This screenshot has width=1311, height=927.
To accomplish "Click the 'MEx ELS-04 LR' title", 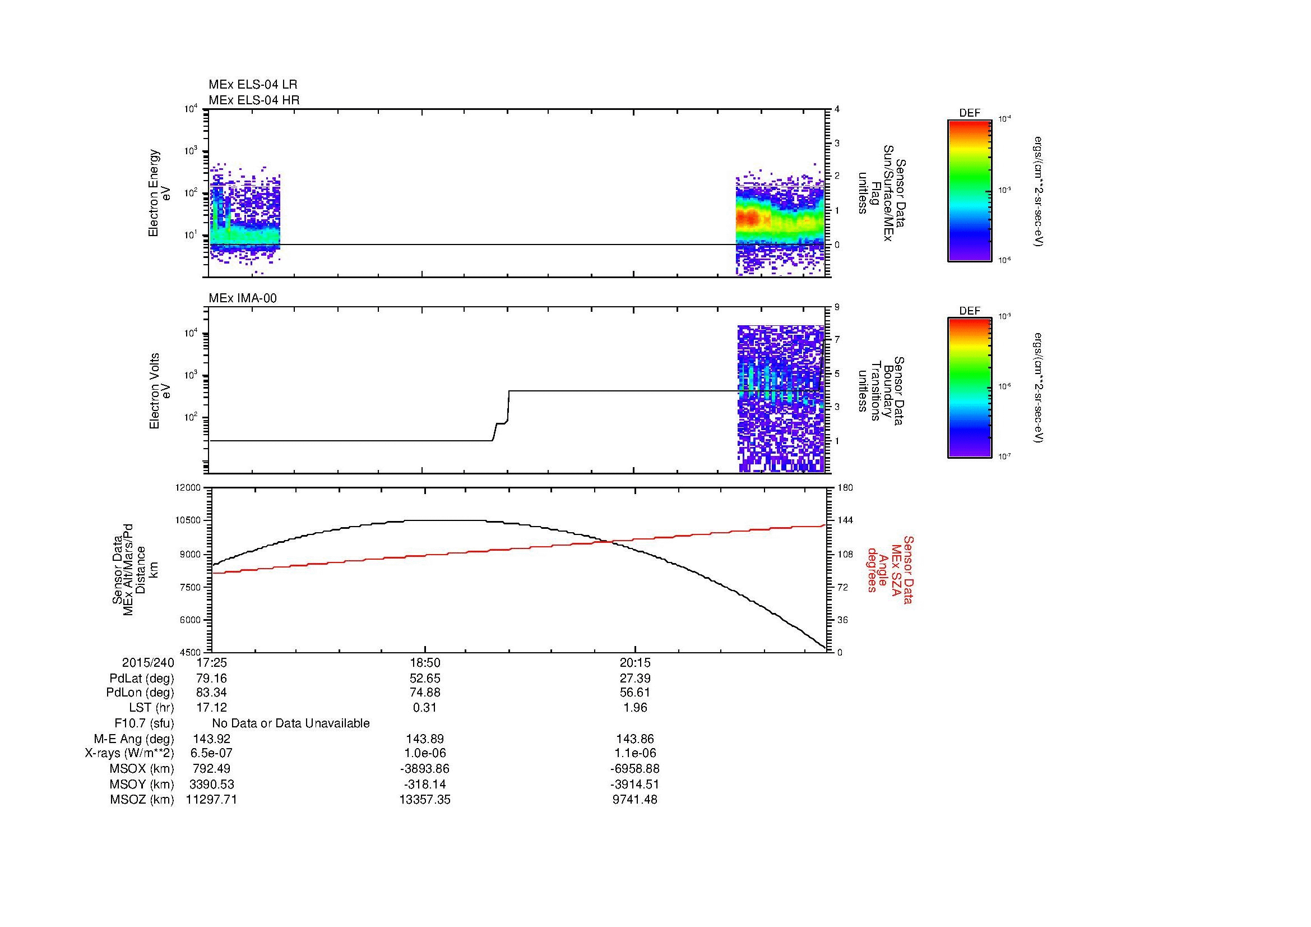I will (x=253, y=85).
